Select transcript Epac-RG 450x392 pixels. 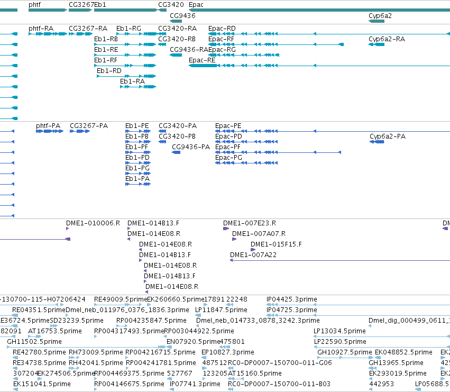(x=244, y=55)
